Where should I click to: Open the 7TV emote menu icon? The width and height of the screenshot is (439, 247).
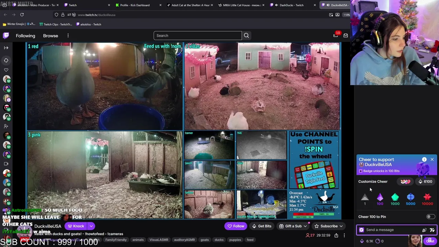coord(432,230)
